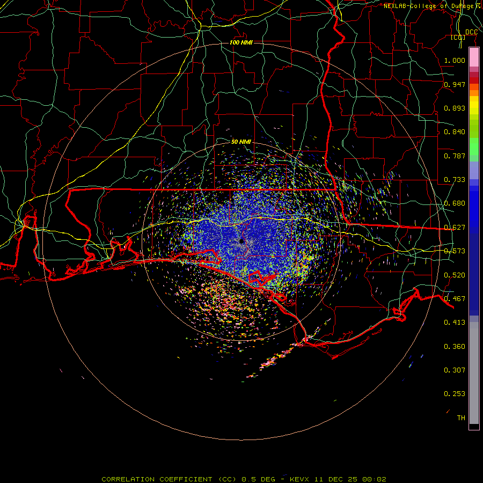Click the 50 NMI range ring label
This screenshot has height=483, width=483.
coord(241,142)
